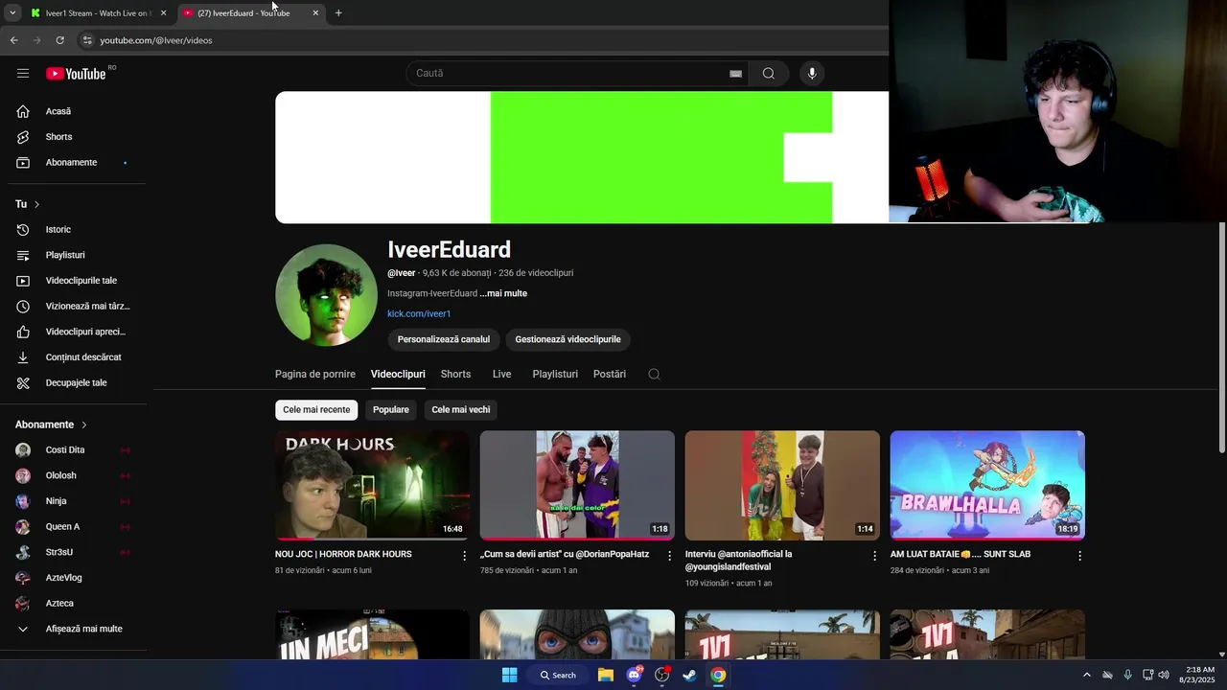This screenshot has width=1227, height=690.
Task: Open the YouTube hamburger guide menu
Action: pos(23,74)
